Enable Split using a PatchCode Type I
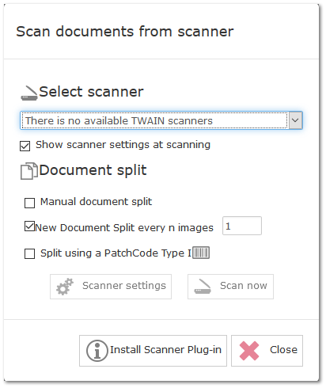The image size is (326, 388). click(x=29, y=253)
